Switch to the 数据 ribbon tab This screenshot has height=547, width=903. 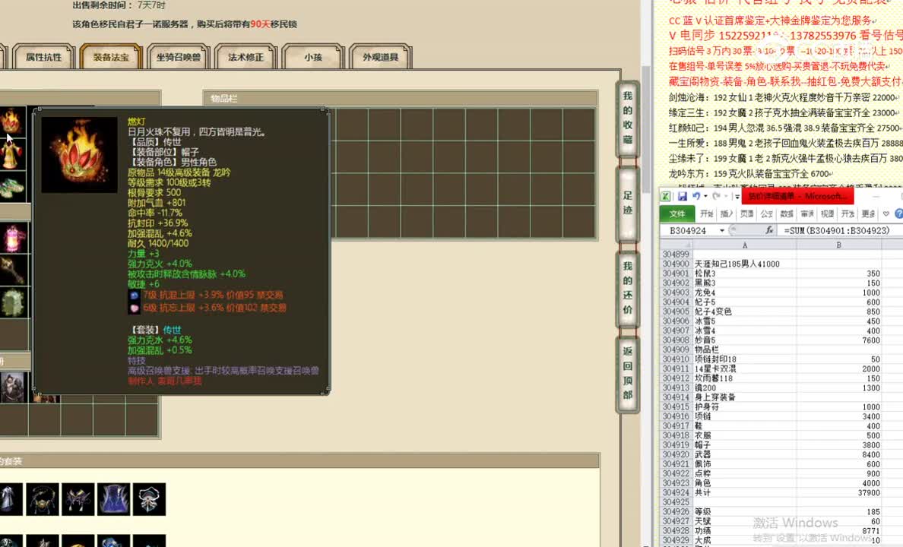pyautogui.click(x=787, y=213)
